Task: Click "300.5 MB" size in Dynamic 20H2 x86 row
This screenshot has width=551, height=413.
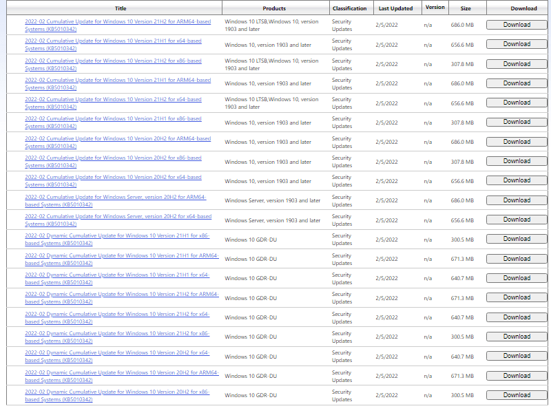Action: 462,395
